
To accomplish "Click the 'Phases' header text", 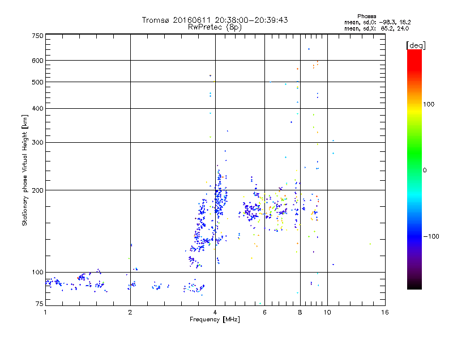I will [366, 16].
